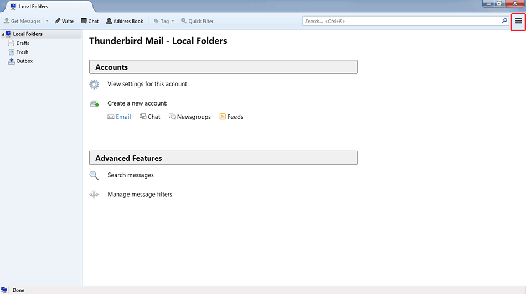The image size is (526, 294).
Task: Click the "Done" status bar text
Action: pyautogui.click(x=18, y=290)
